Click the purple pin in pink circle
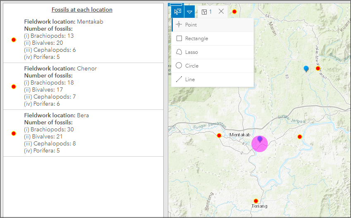The image size is (351, 218). coord(260,139)
